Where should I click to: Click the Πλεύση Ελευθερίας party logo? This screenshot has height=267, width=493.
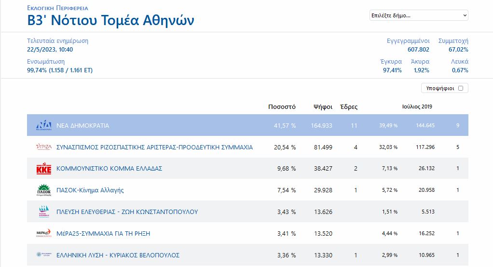(x=43, y=212)
